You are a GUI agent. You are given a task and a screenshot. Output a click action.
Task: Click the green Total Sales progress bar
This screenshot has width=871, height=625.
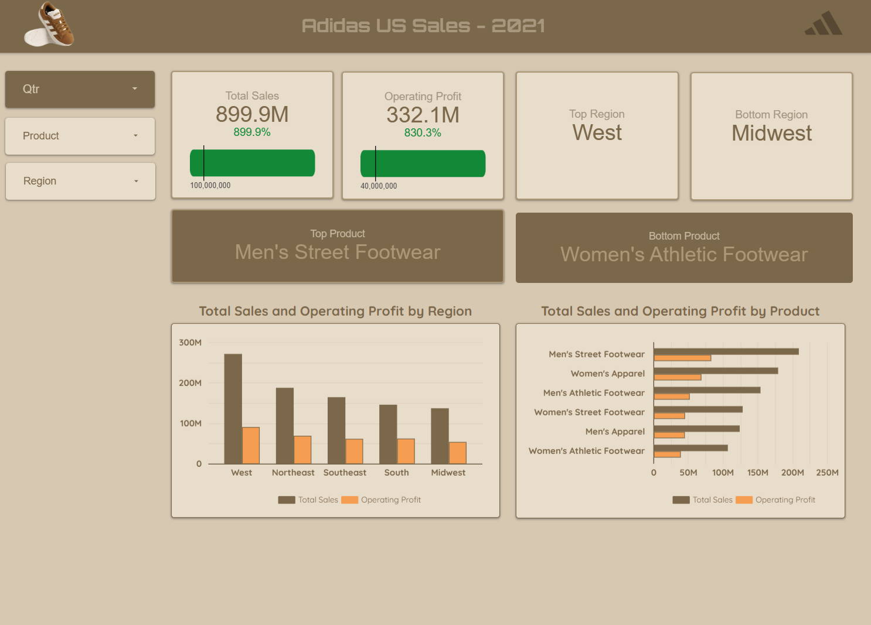coord(253,163)
